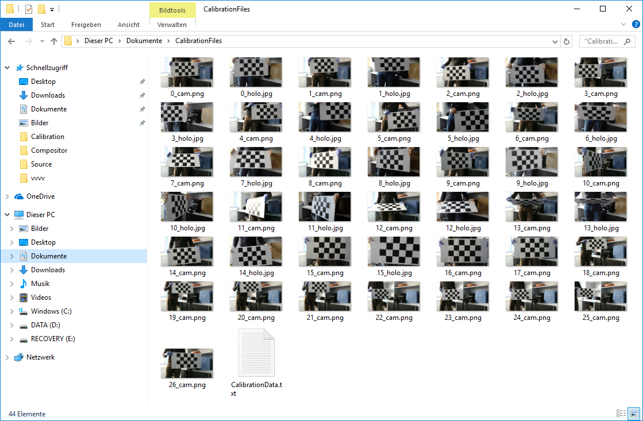This screenshot has width=643, height=421.
Task: Expand the ribbon chevron
Action: pos(623,24)
